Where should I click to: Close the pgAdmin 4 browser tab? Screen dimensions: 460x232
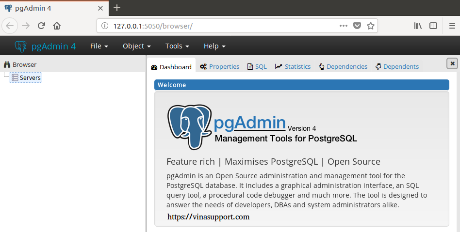tap(100, 8)
